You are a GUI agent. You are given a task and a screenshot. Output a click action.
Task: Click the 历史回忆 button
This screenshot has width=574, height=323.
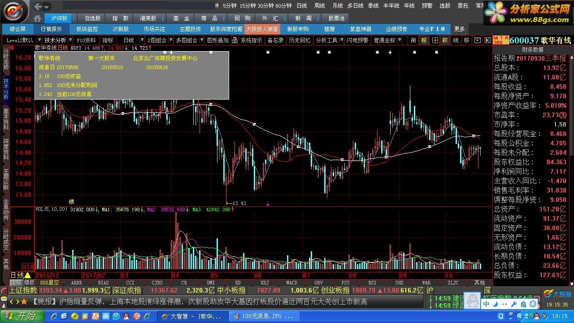click(300, 40)
